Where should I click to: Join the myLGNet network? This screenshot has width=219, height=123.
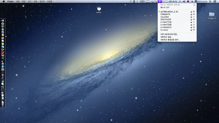[177, 17]
